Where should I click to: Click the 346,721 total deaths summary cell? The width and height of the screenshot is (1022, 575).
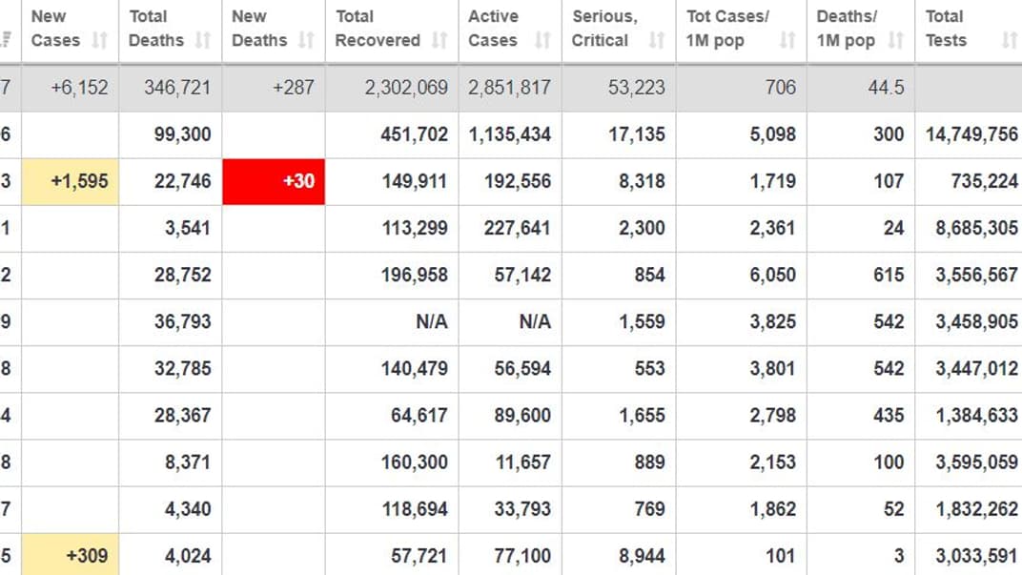tap(177, 88)
